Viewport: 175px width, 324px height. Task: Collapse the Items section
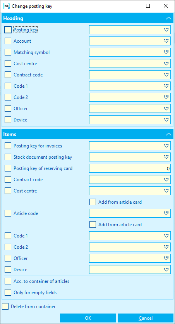point(168,134)
